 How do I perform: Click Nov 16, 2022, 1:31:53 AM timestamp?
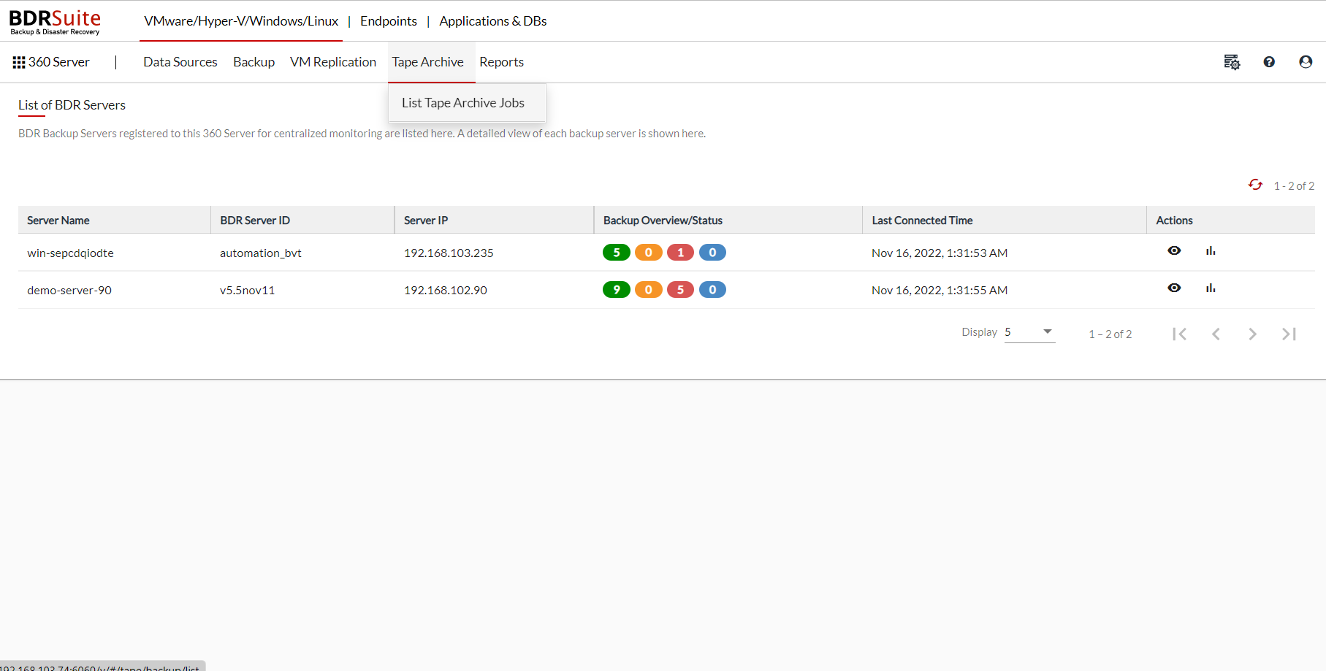pyautogui.click(x=940, y=253)
